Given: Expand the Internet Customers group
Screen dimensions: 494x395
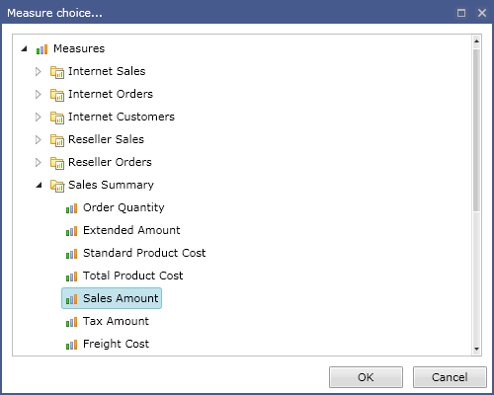Looking at the screenshot, I should click(x=39, y=117).
